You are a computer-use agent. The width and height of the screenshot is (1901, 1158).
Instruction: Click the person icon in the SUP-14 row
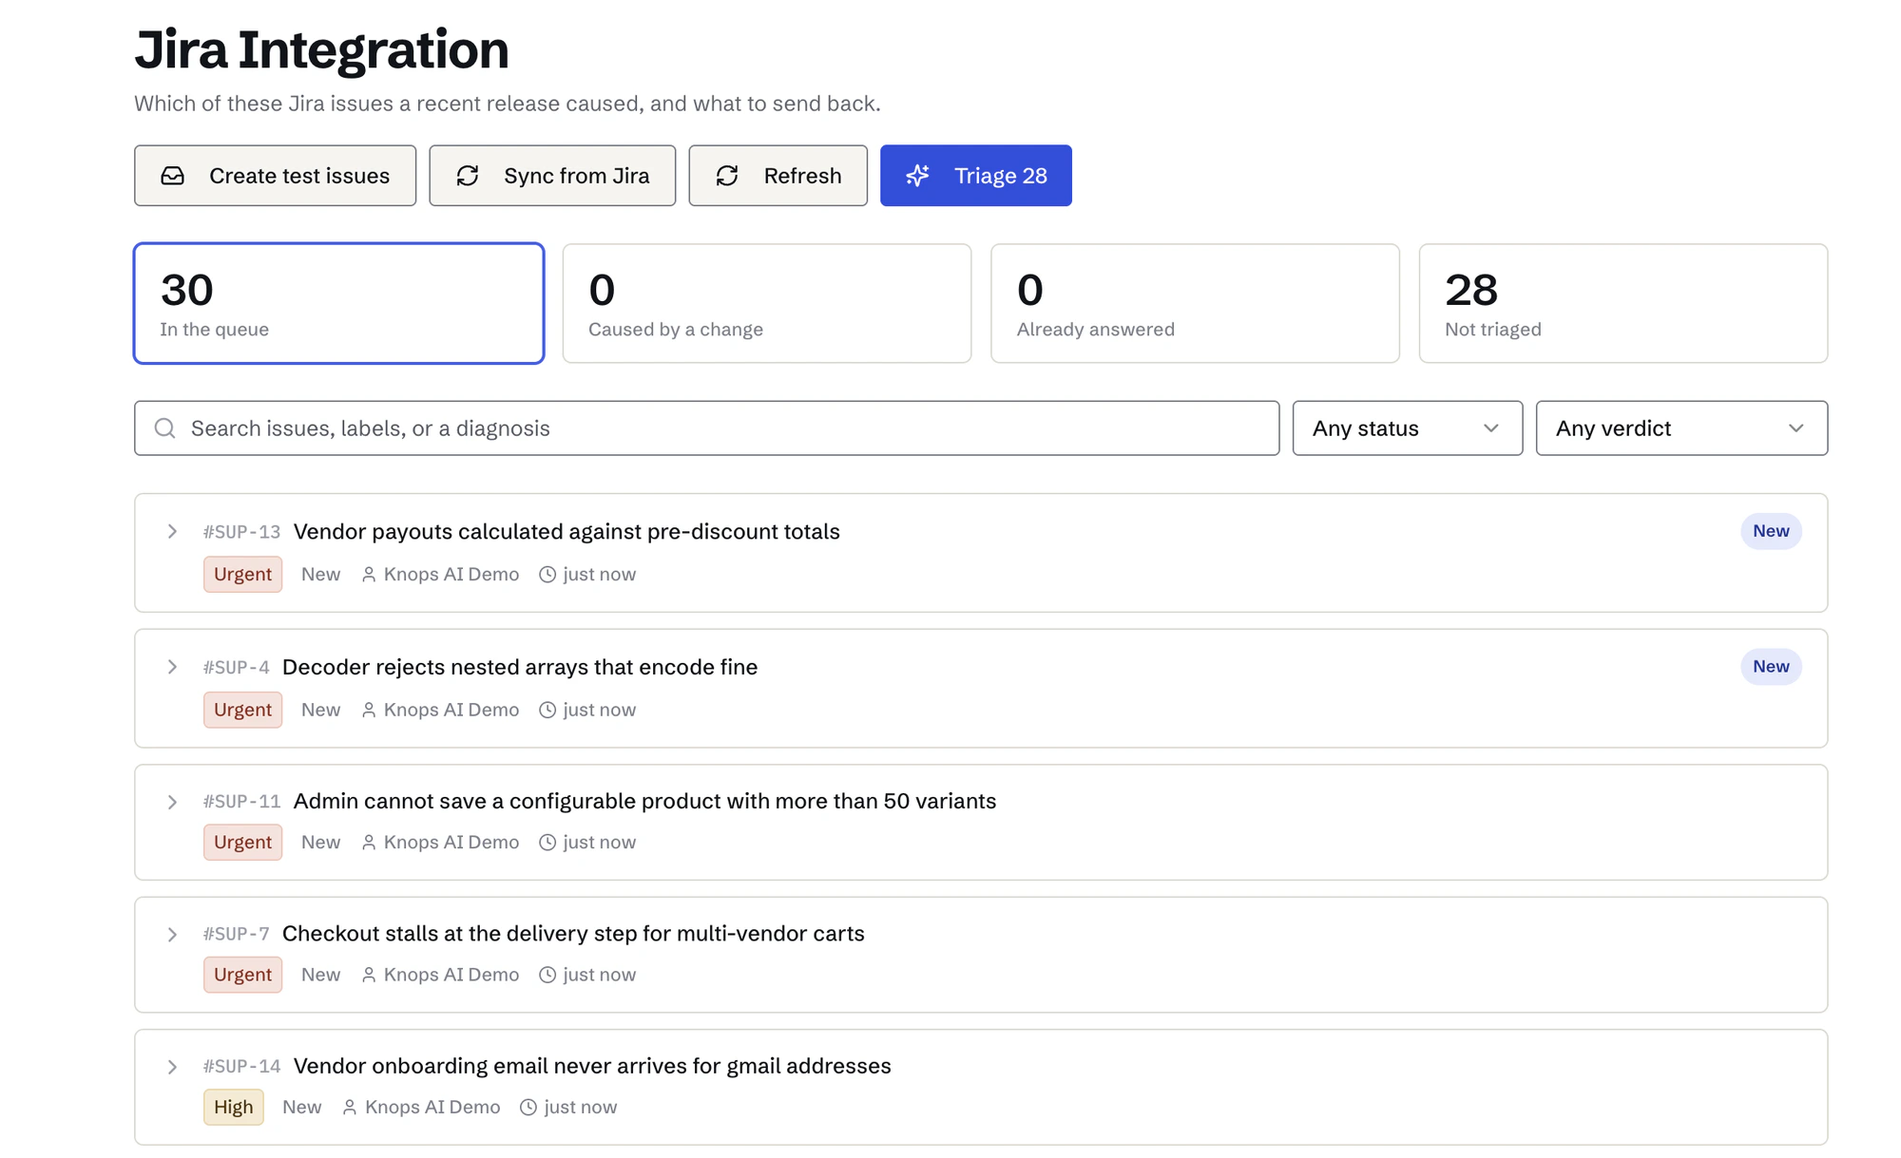pyautogui.click(x=350, y=1108)
